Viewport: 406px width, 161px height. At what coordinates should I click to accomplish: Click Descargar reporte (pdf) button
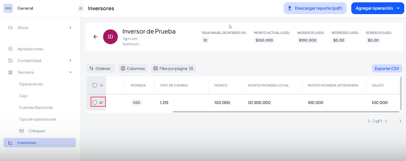coord(315,8)
